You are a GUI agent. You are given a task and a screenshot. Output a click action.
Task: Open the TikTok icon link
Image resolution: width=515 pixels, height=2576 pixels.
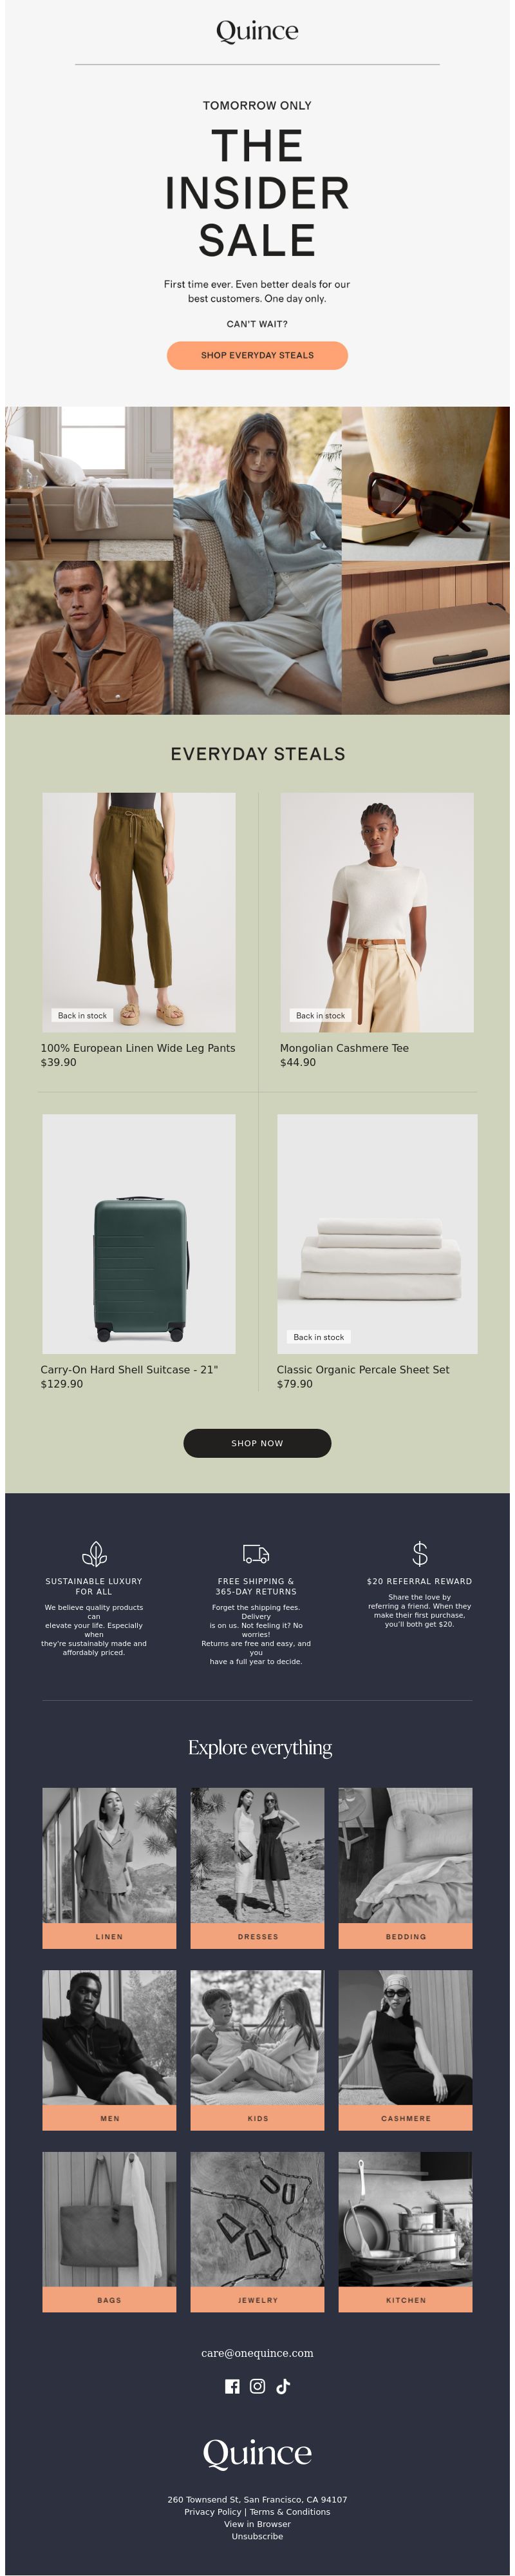tap(283, 2386)
